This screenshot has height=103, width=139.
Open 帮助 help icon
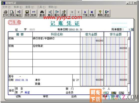100,13
